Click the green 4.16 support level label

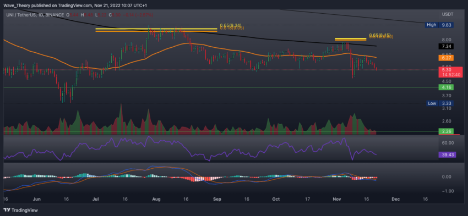point(446,87)
